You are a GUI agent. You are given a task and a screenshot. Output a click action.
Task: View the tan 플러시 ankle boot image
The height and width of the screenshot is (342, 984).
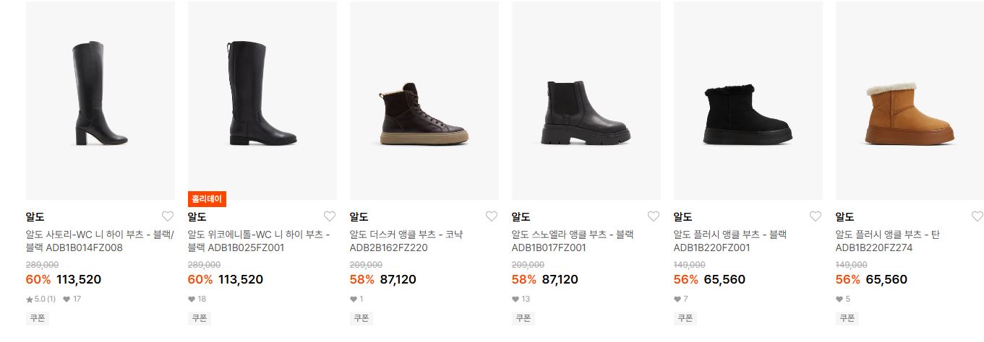pyautogui.click(x=910, y=100)
